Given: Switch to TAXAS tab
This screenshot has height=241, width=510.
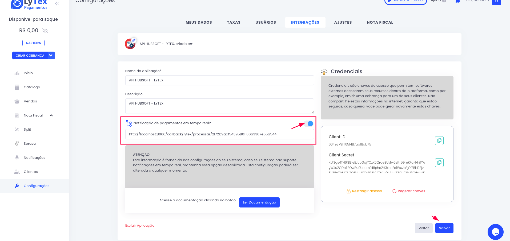Looking at the screenshot, I should [x=234, y=22].
